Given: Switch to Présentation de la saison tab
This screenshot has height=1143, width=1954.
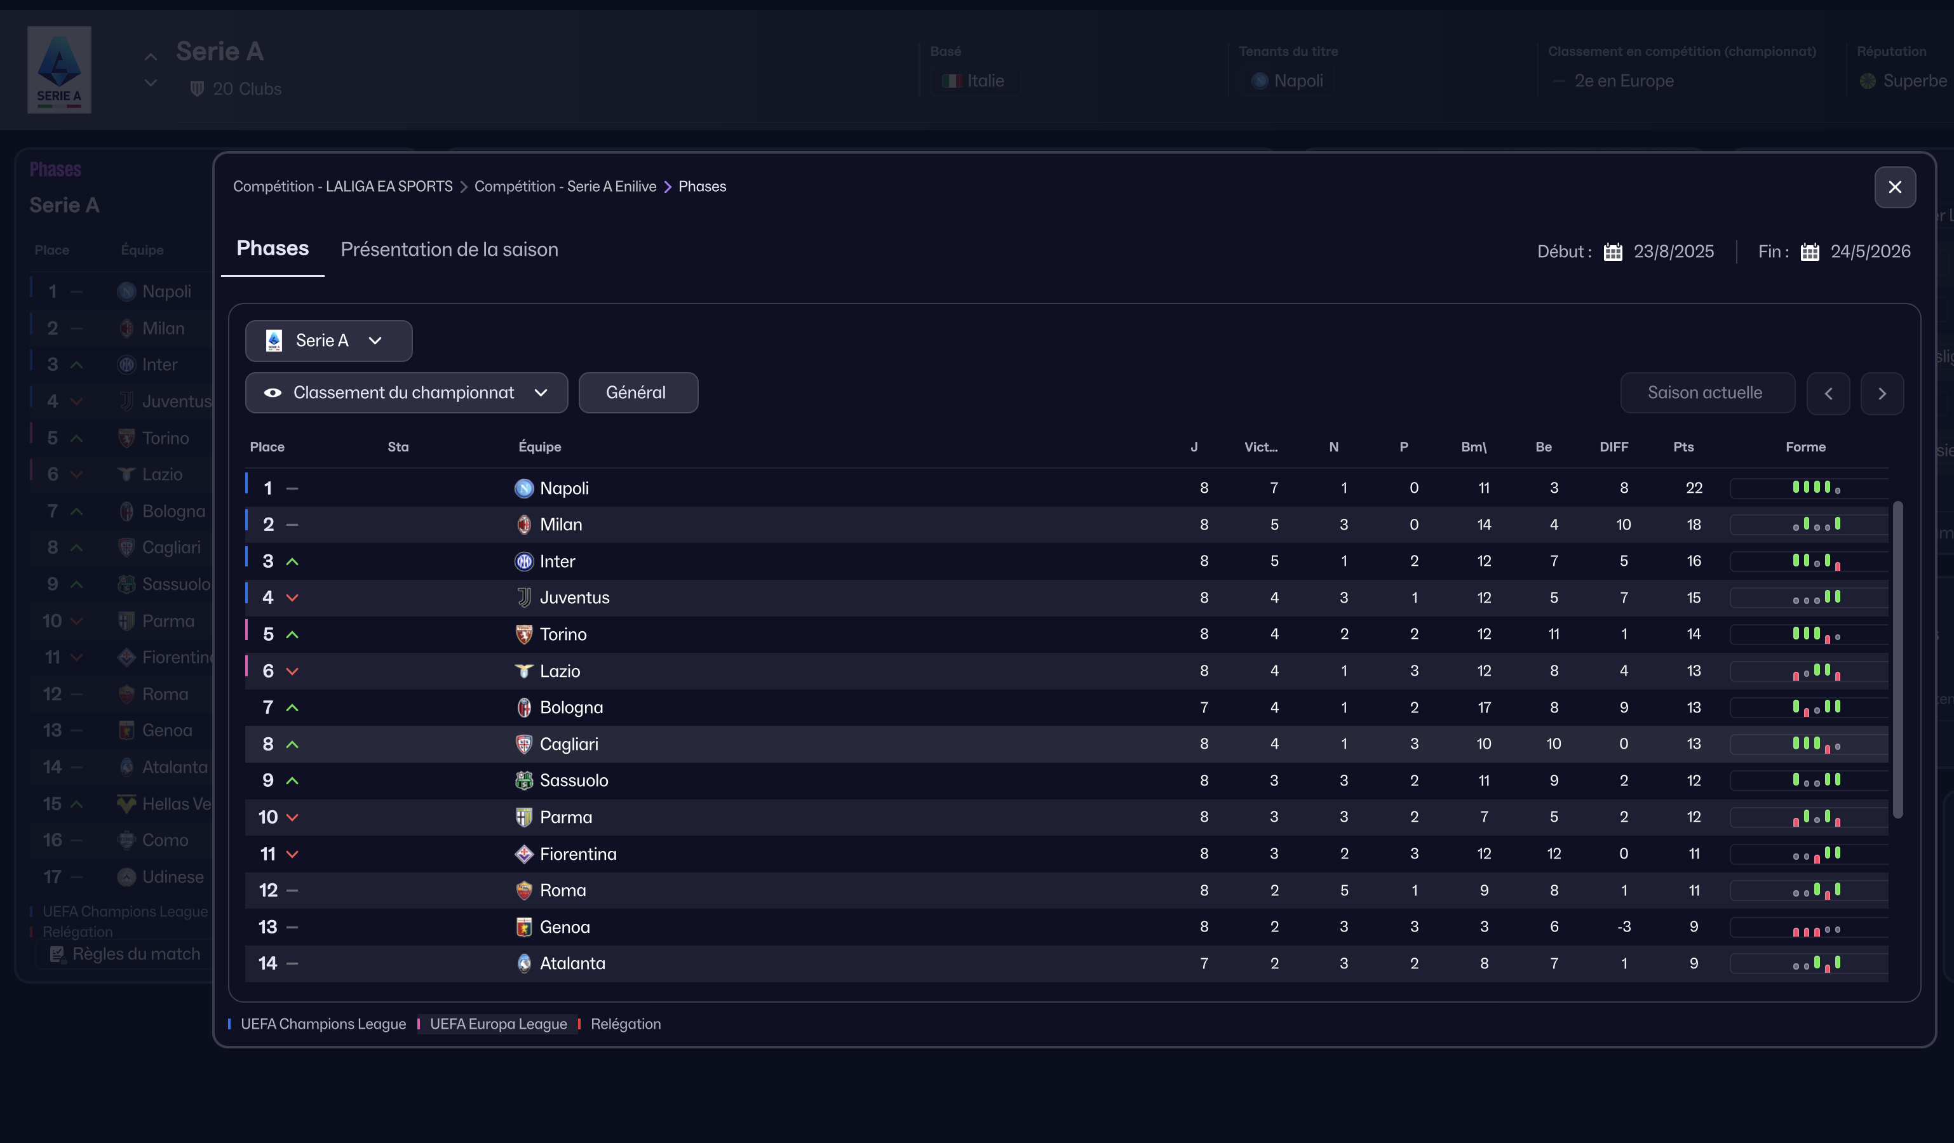Looking at the screenshot, I should coord(449,250).
